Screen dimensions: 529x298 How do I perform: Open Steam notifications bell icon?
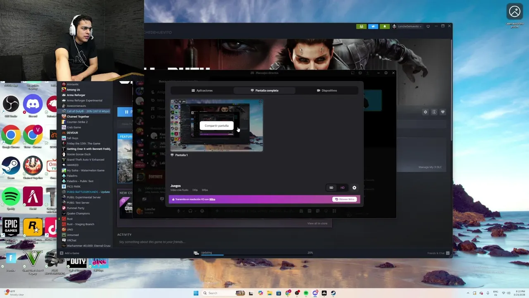click(x=384, y=26)
